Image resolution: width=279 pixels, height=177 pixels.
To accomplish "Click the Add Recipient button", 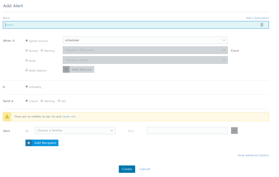I will pyautogui.click(x=42, y=143).
